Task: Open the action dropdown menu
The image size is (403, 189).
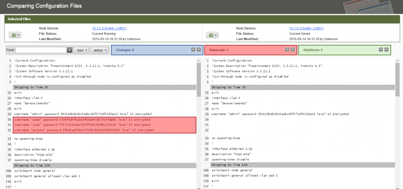Action: 99,50
